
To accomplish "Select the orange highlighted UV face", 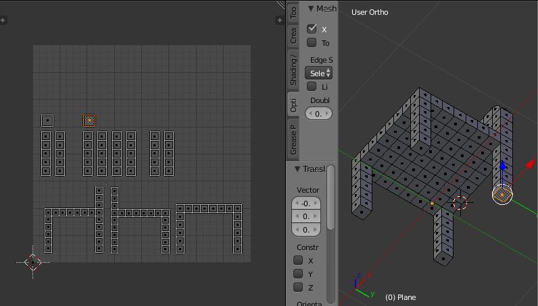I will tap(89, 121).
